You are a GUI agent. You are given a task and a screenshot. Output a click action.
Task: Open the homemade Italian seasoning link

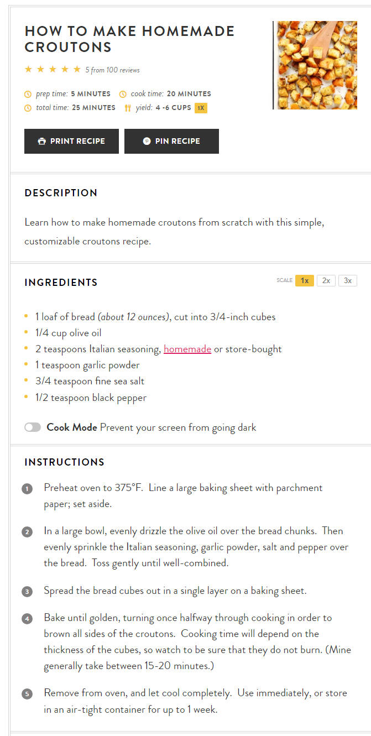click(x=187, y=349)
